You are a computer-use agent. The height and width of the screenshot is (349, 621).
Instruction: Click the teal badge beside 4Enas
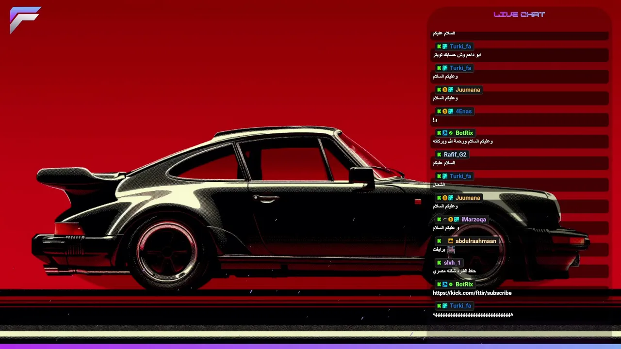[x=451, y=111]
